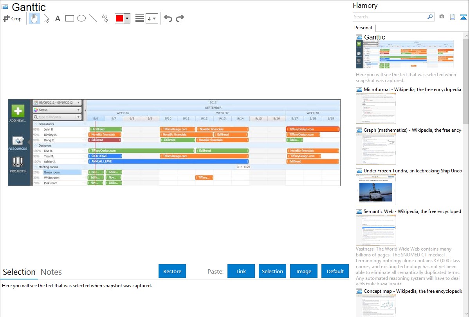
Task: Pick the straight line tool
Action: coord(93,18)
